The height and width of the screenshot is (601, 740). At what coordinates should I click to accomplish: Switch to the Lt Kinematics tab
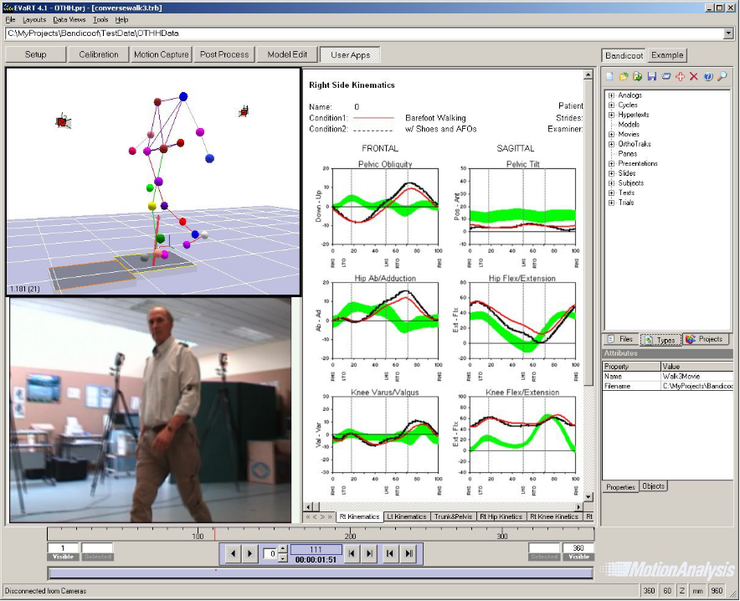click(406, 516)
